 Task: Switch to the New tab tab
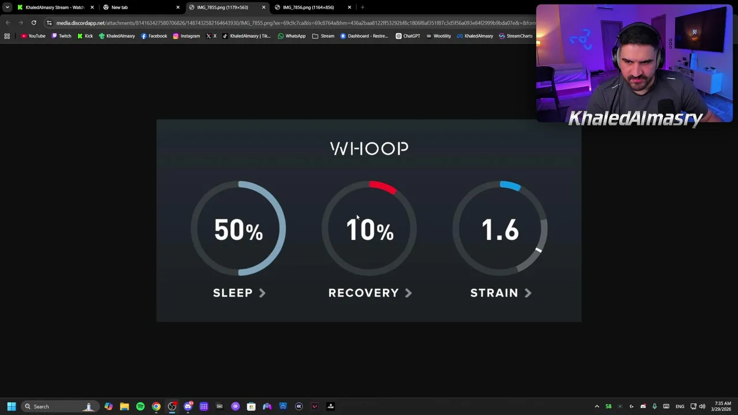141,7
